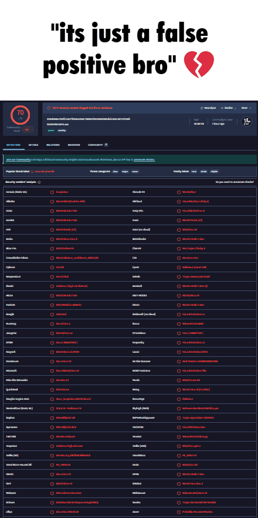Click 'Do you want to automate checks?'
Image resolution: width=258 pixels, height=518 pixels.
pyautogui.click(x=235, y=182)
